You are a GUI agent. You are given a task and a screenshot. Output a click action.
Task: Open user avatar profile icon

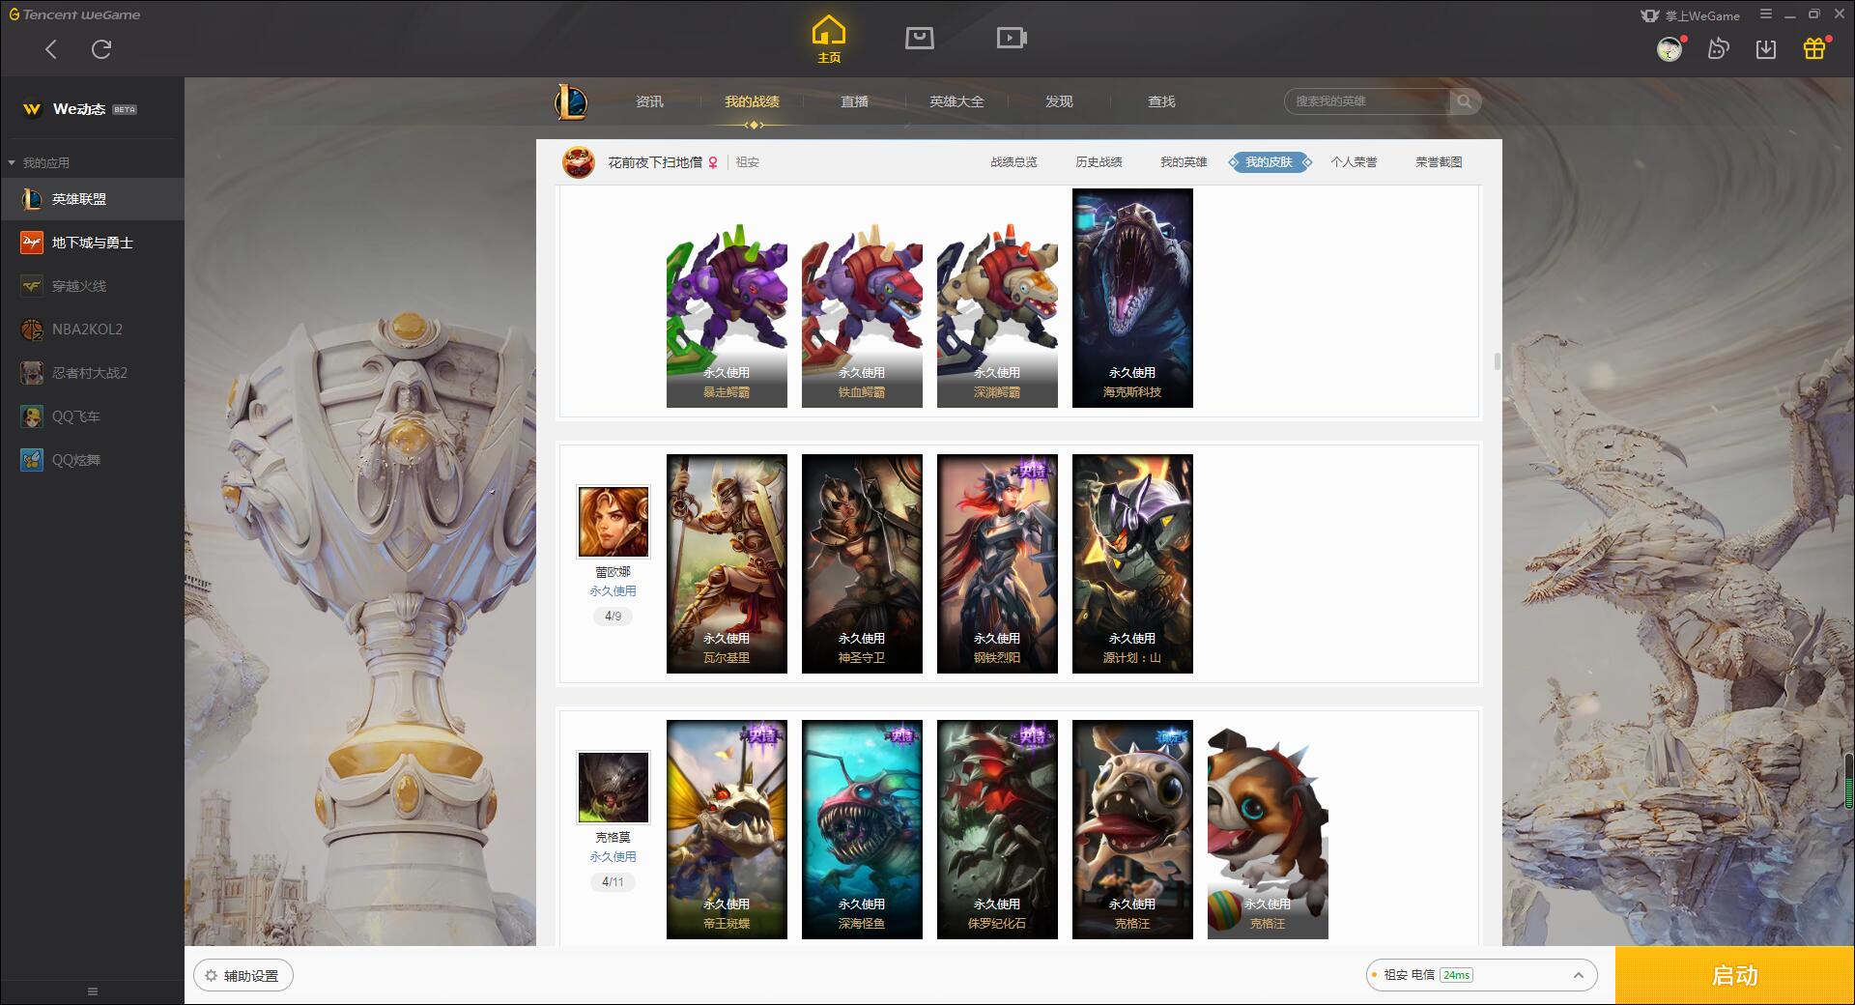1669,48
